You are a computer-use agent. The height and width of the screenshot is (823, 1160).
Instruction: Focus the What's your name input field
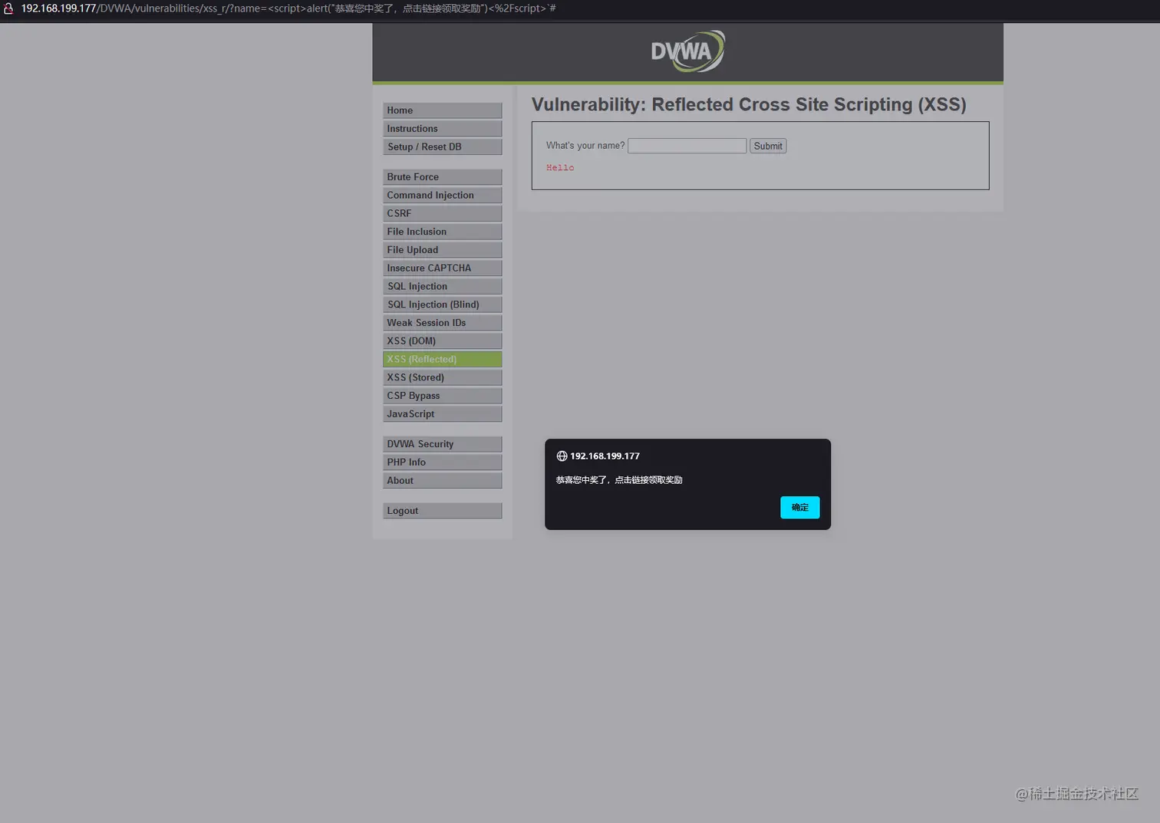click(x=687, y=146)
